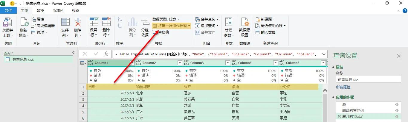Open the 文件 (File) menu
The height and width of the screenshot is (122, 408).
[x=8, y=10]
